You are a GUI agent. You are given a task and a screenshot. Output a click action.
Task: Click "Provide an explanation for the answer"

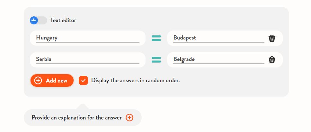76,118
